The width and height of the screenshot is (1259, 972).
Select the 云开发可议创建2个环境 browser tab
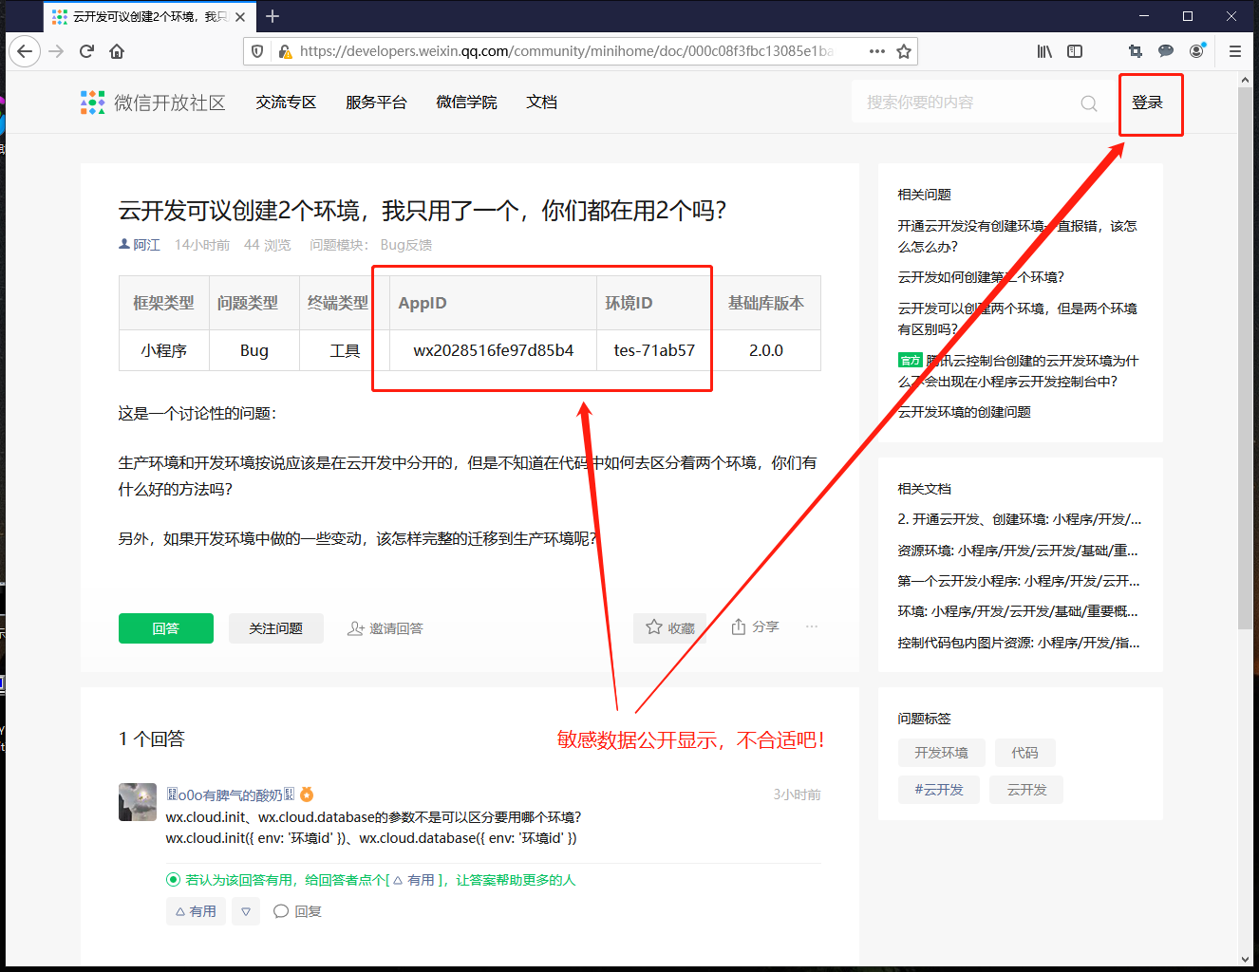point(148,17)
